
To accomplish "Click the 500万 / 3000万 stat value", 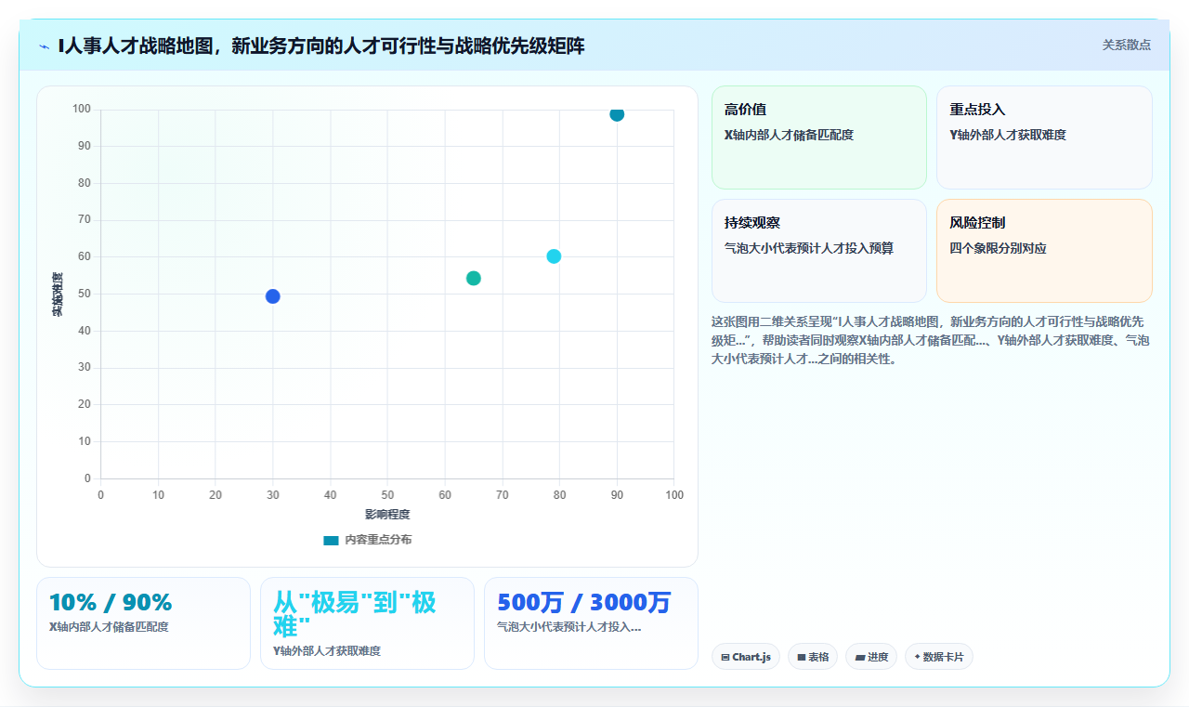I will tap(584, 602).
